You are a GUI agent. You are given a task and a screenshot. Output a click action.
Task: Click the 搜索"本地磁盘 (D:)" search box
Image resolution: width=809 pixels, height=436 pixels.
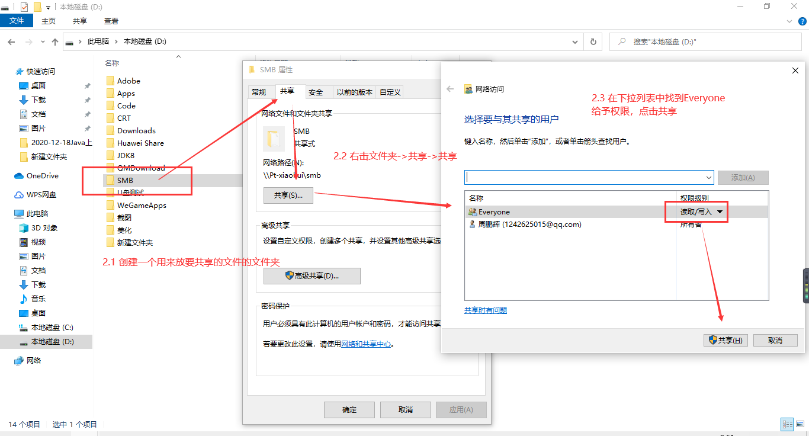707,42
